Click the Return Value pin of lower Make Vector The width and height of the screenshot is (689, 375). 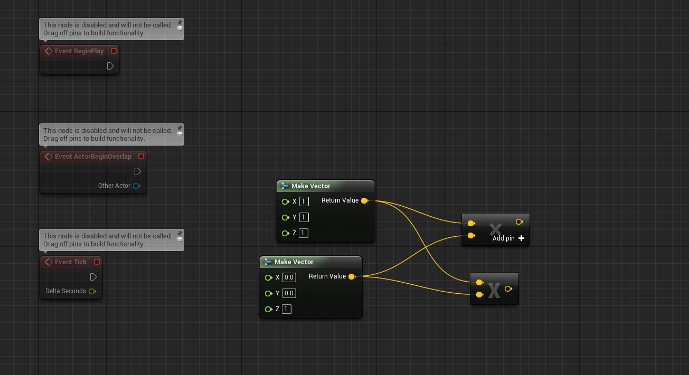tap(352, 276)
